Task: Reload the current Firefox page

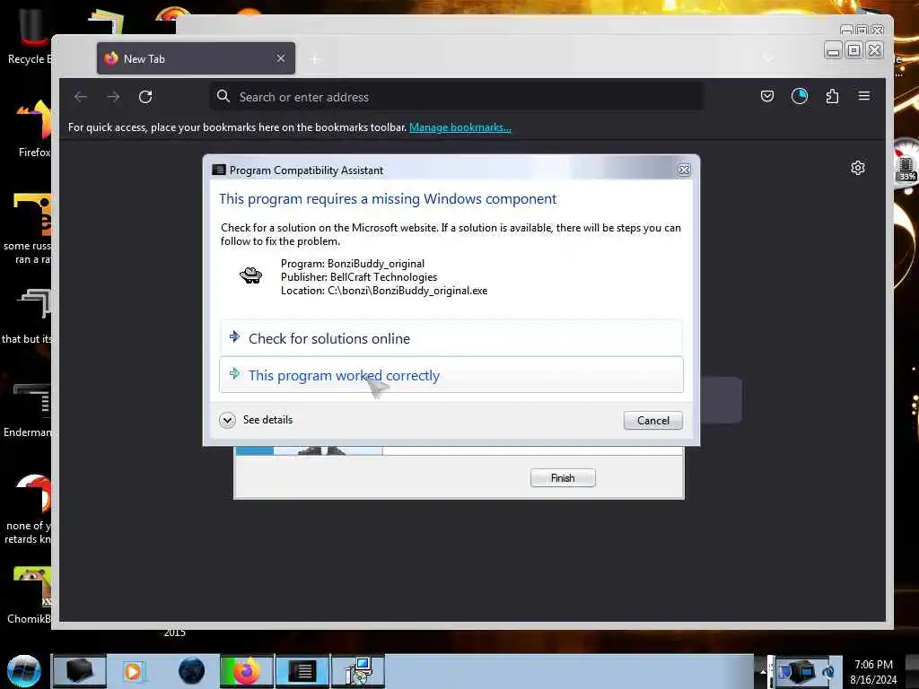Action: 145,97
